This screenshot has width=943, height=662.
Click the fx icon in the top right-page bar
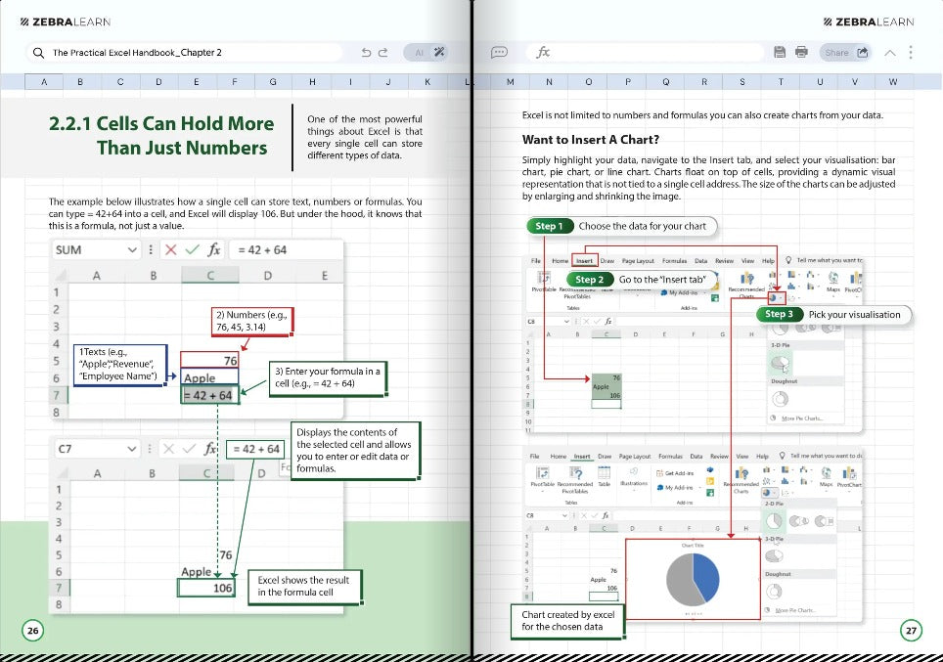[x=543, y=52]
